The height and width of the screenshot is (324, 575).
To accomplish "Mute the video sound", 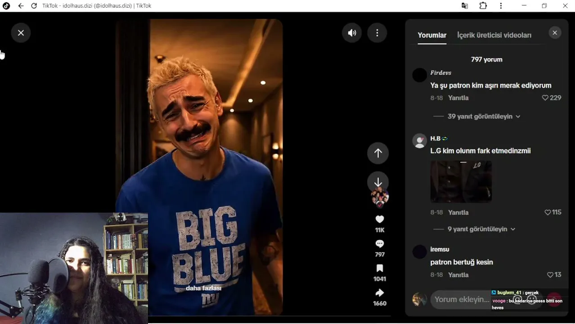I will [x=352, y=33].
